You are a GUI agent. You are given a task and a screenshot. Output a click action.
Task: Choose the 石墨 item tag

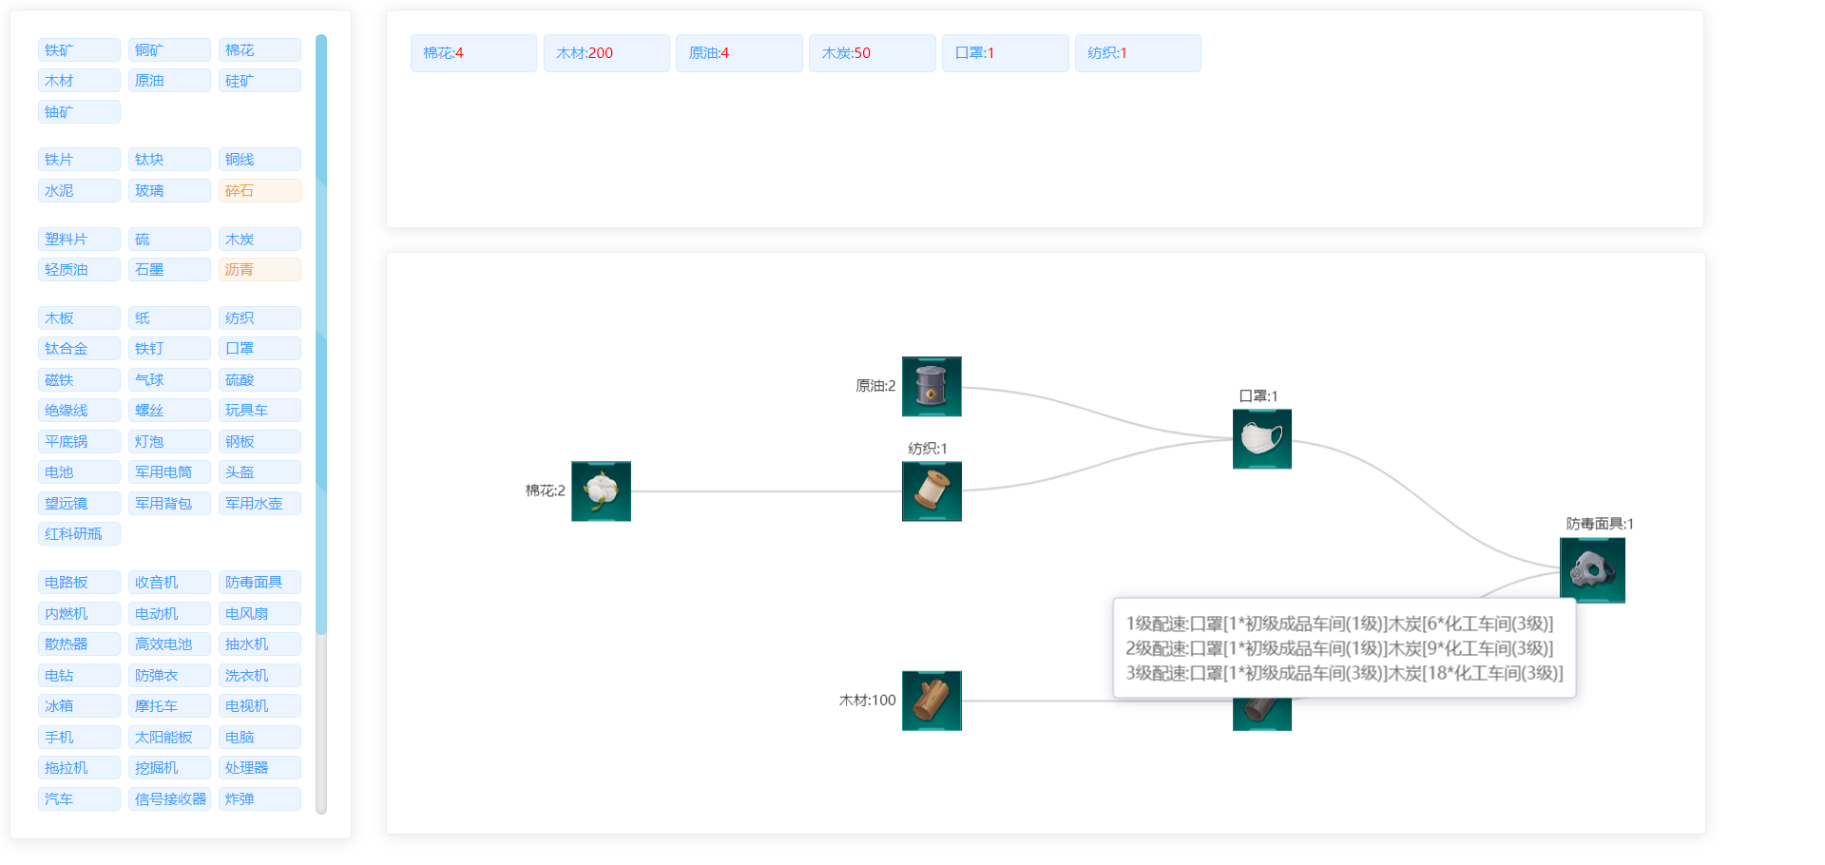point(169,270)
